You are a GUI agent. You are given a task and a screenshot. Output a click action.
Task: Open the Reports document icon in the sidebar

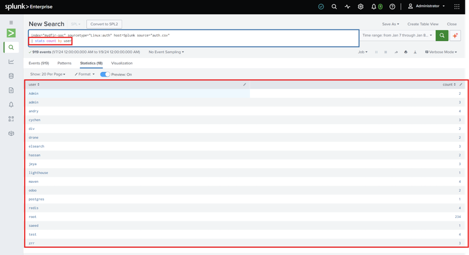11,90
